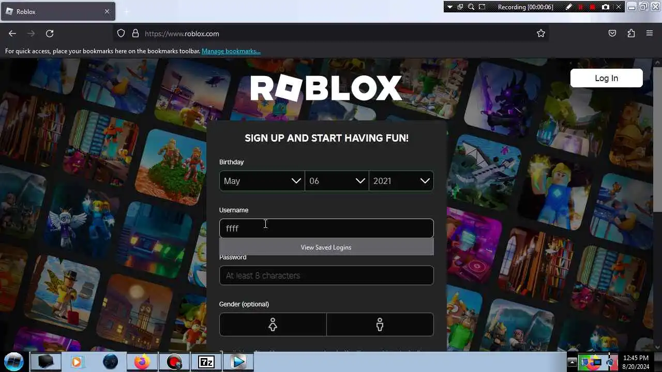Launch the media player taskbar icon
This screenshot has width=662, height=372.
tap(77, 362)
